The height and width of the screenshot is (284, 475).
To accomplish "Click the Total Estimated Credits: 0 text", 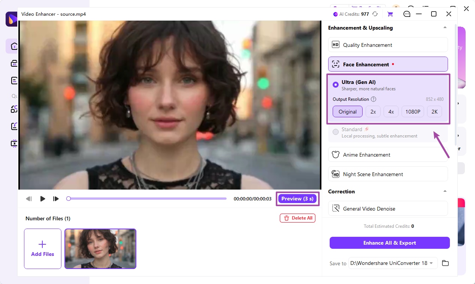I will (x=389, y=226).
